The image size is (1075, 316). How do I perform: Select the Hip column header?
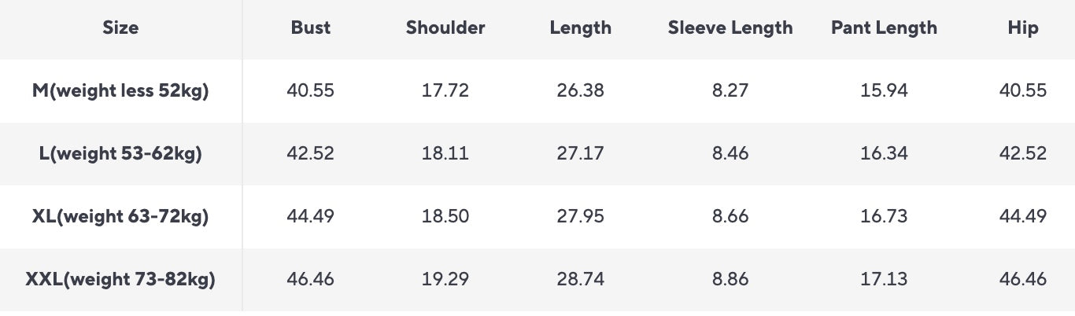(1023, 28)
